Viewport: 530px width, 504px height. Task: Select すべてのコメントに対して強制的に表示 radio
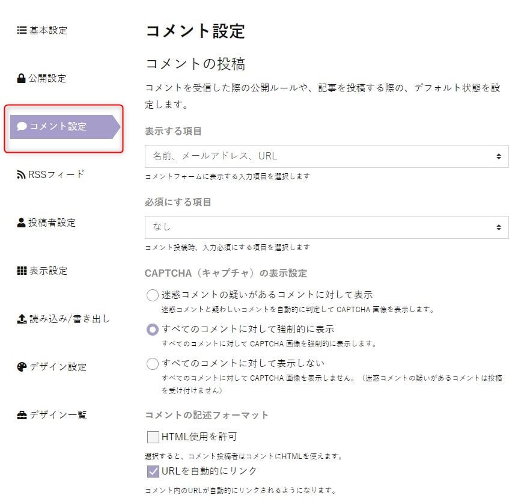pos(153,329)
